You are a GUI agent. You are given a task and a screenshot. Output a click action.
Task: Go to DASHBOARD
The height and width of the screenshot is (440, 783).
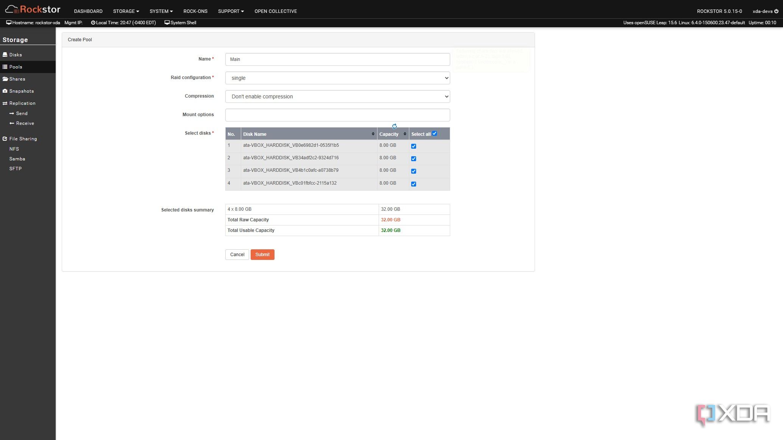pos(88,11)
